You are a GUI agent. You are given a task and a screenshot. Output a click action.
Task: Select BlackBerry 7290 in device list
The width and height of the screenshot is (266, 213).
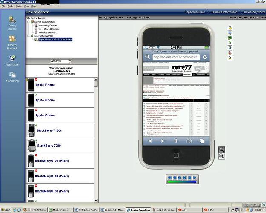point(60,146)
